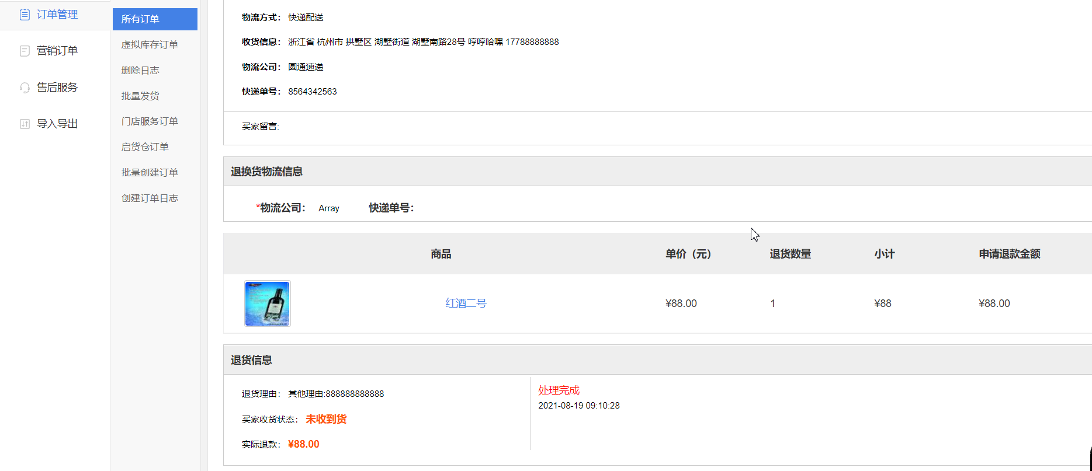Open 虚拟库存订单 submenu item
This screenshot has width=1092, height=471.
(150, 45)
